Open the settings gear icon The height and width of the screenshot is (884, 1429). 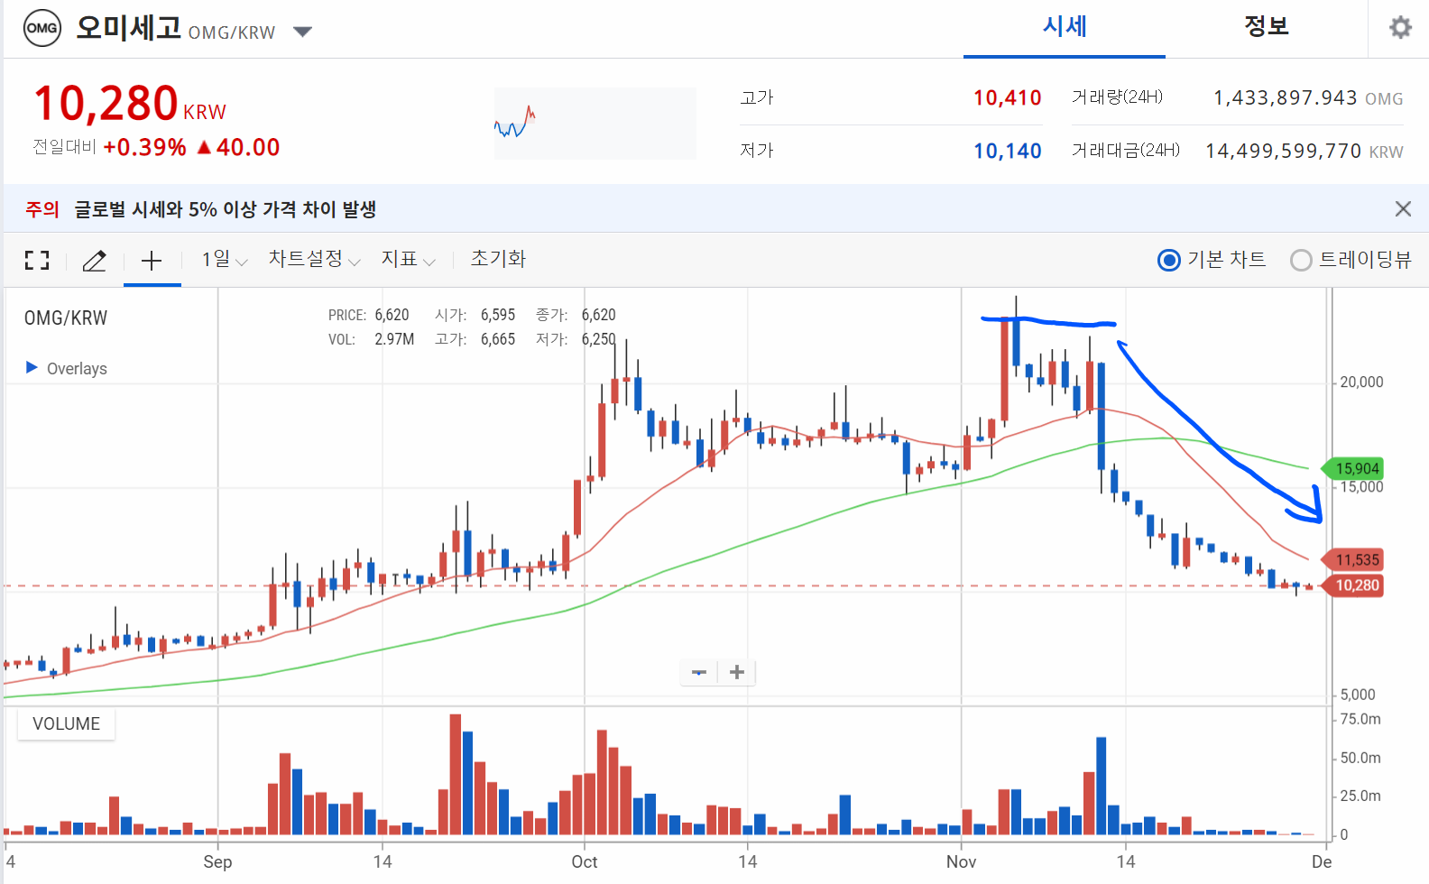tap(1400, 28)
